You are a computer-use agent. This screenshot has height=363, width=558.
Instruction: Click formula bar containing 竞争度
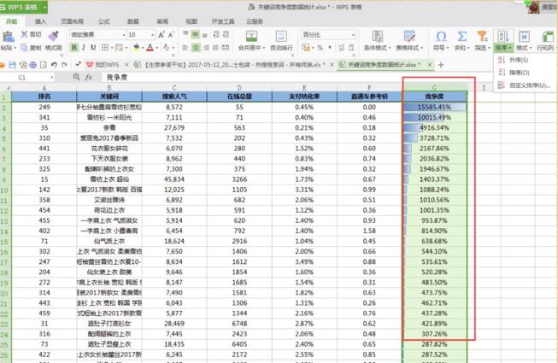coord(299,78)
